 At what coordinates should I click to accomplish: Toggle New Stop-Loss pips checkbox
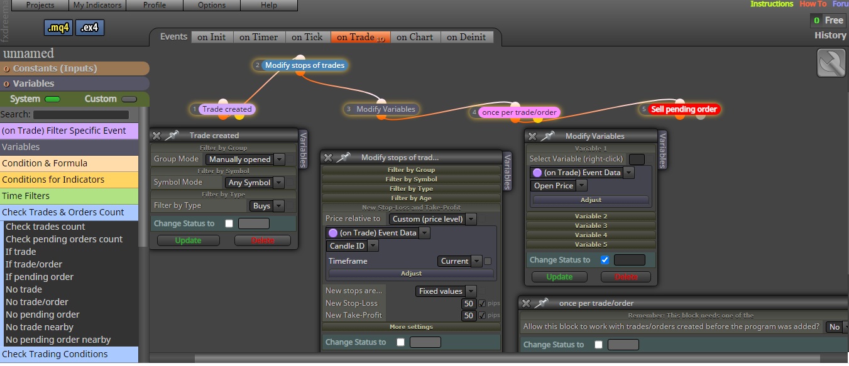[482, 303]
